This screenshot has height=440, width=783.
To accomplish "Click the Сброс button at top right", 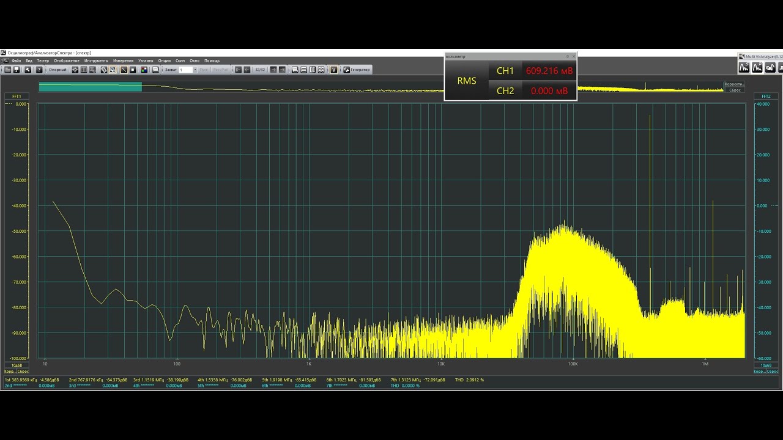I will tap(734, 90).
